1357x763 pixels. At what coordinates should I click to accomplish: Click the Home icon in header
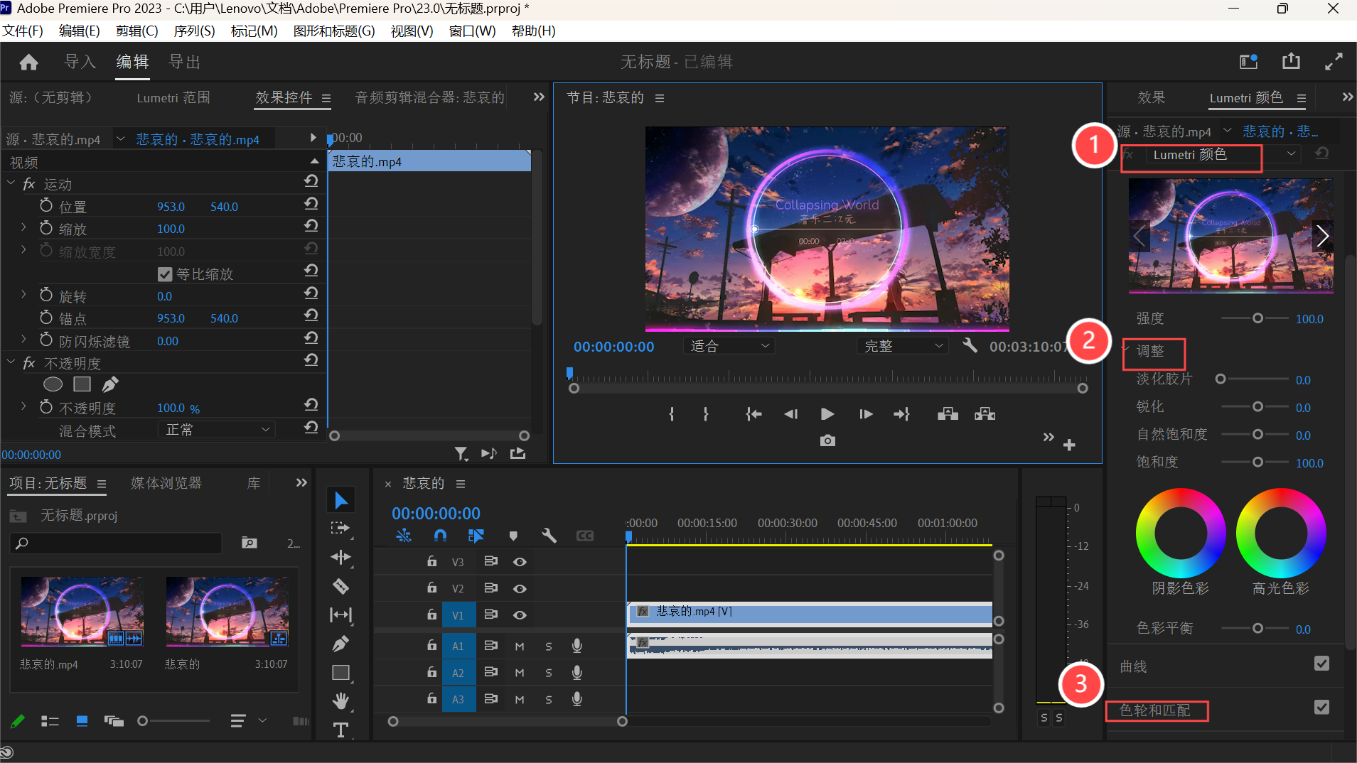28,63
